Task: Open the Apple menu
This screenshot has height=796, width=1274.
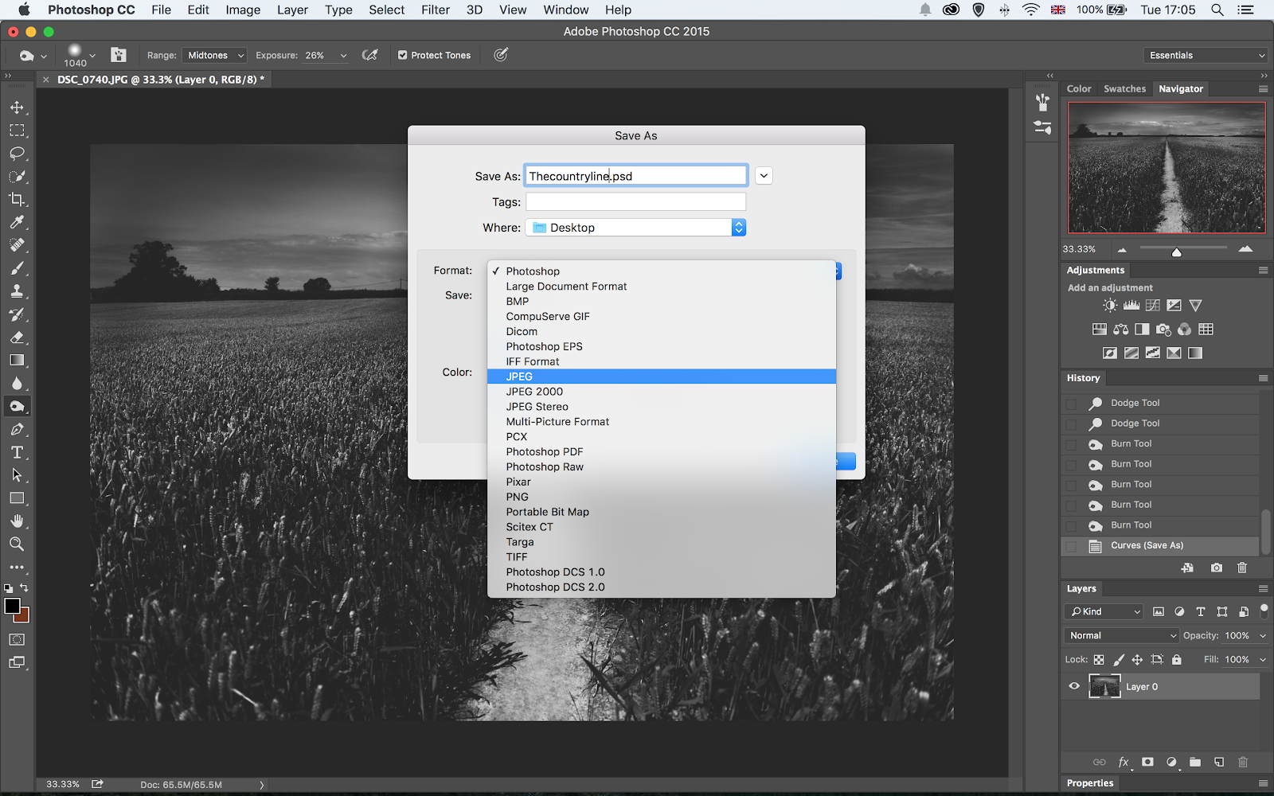Action: 24,10
